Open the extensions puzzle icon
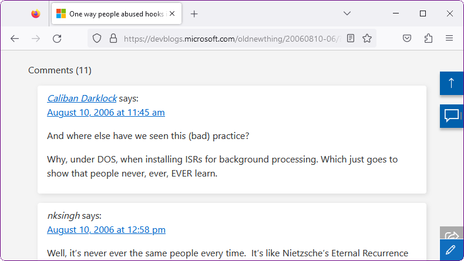Screen dimensions: 464x261 coord(428,38)
